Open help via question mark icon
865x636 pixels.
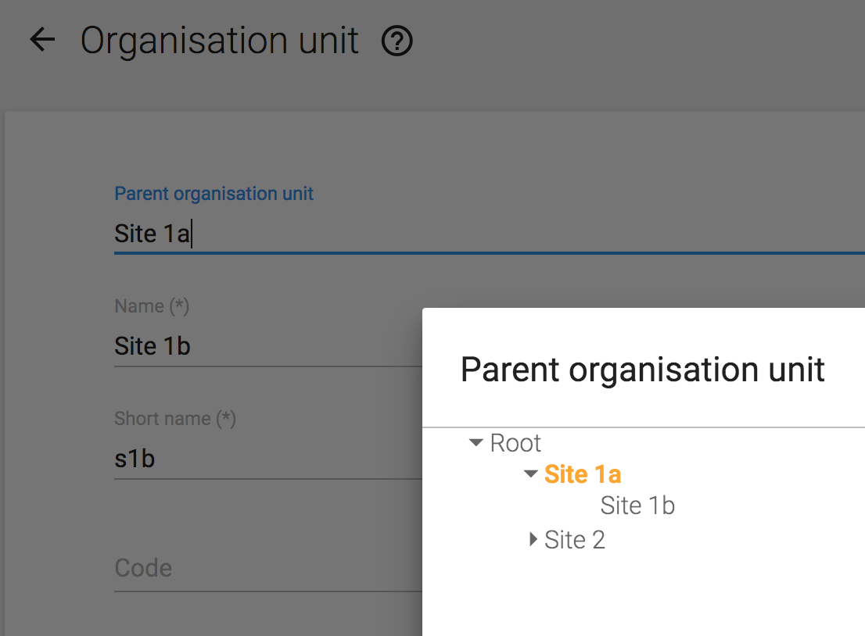tap(397, 41)
